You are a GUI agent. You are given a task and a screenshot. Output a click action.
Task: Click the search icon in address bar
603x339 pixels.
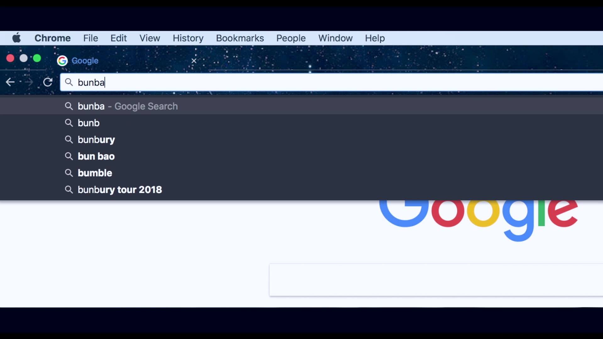[x=69, y=82]
